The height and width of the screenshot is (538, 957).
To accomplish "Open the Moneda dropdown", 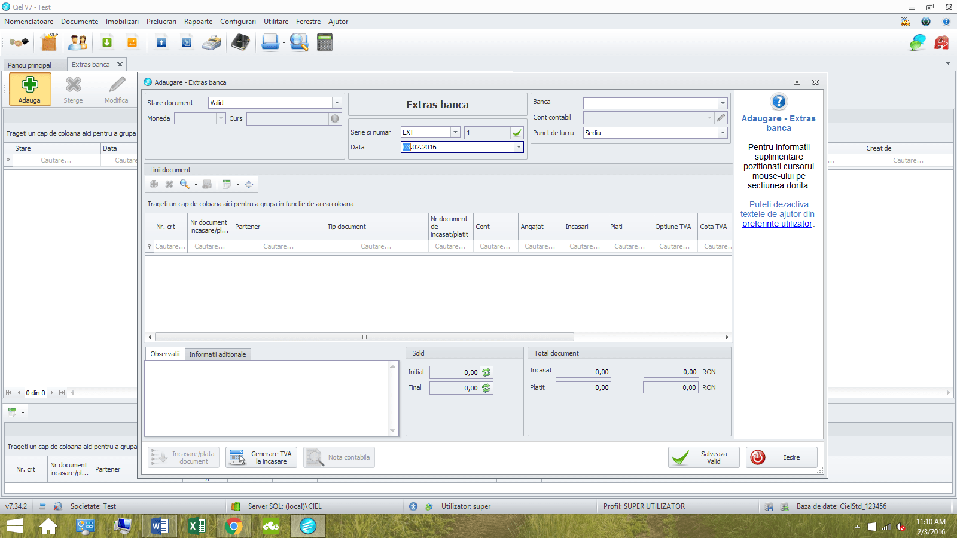I will [x=221, y=118].
